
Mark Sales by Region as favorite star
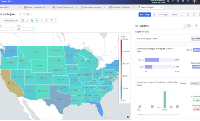[20, 14]
